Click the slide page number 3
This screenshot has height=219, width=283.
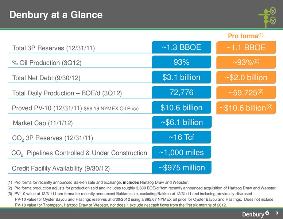[x=277, y=214]
